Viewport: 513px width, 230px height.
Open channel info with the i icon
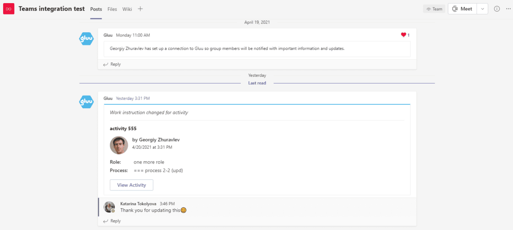(497, 9)
